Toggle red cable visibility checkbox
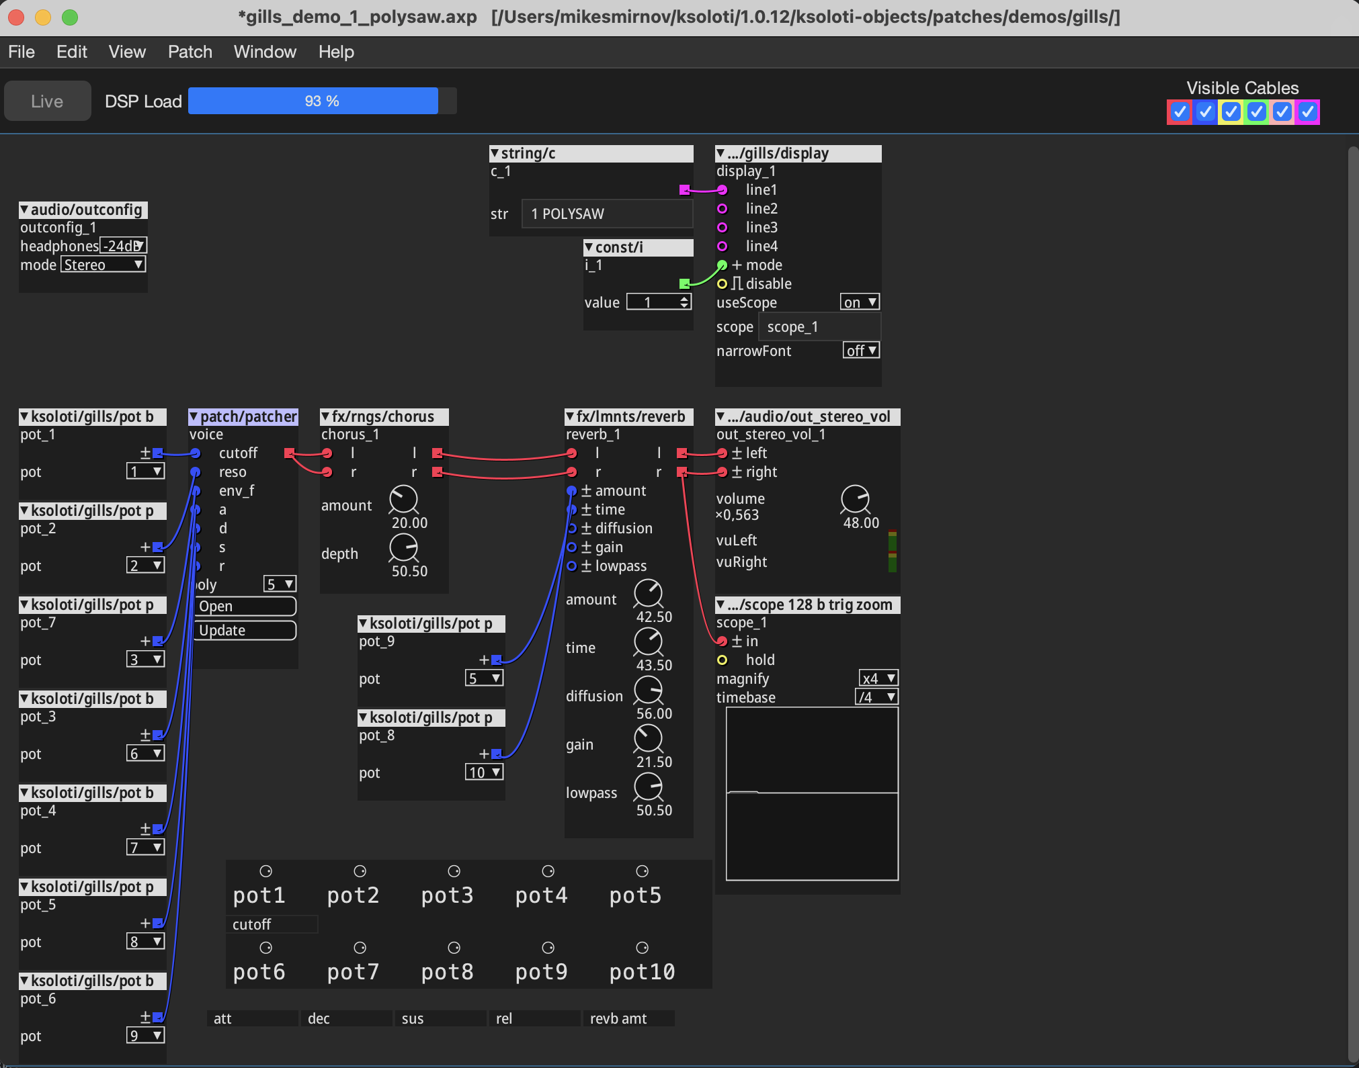The height and width of the screenshot is (1068, 1359). (x=1180, y=112)
